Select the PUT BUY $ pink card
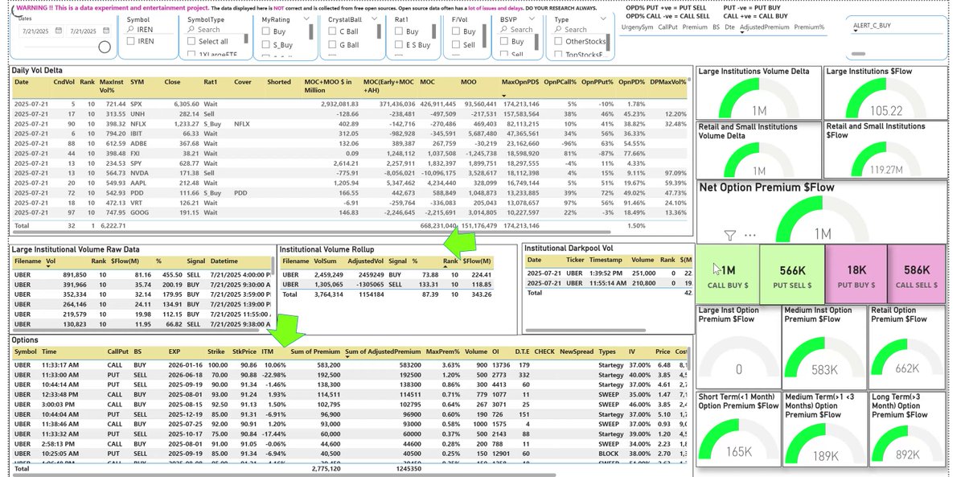This screenshot has width=965, height=477. tap(856, 274)
